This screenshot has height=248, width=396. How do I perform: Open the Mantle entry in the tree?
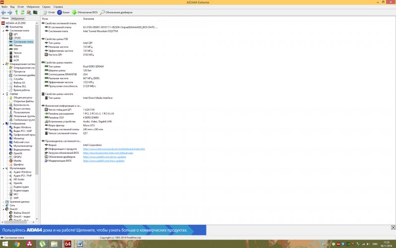point(17,161)
